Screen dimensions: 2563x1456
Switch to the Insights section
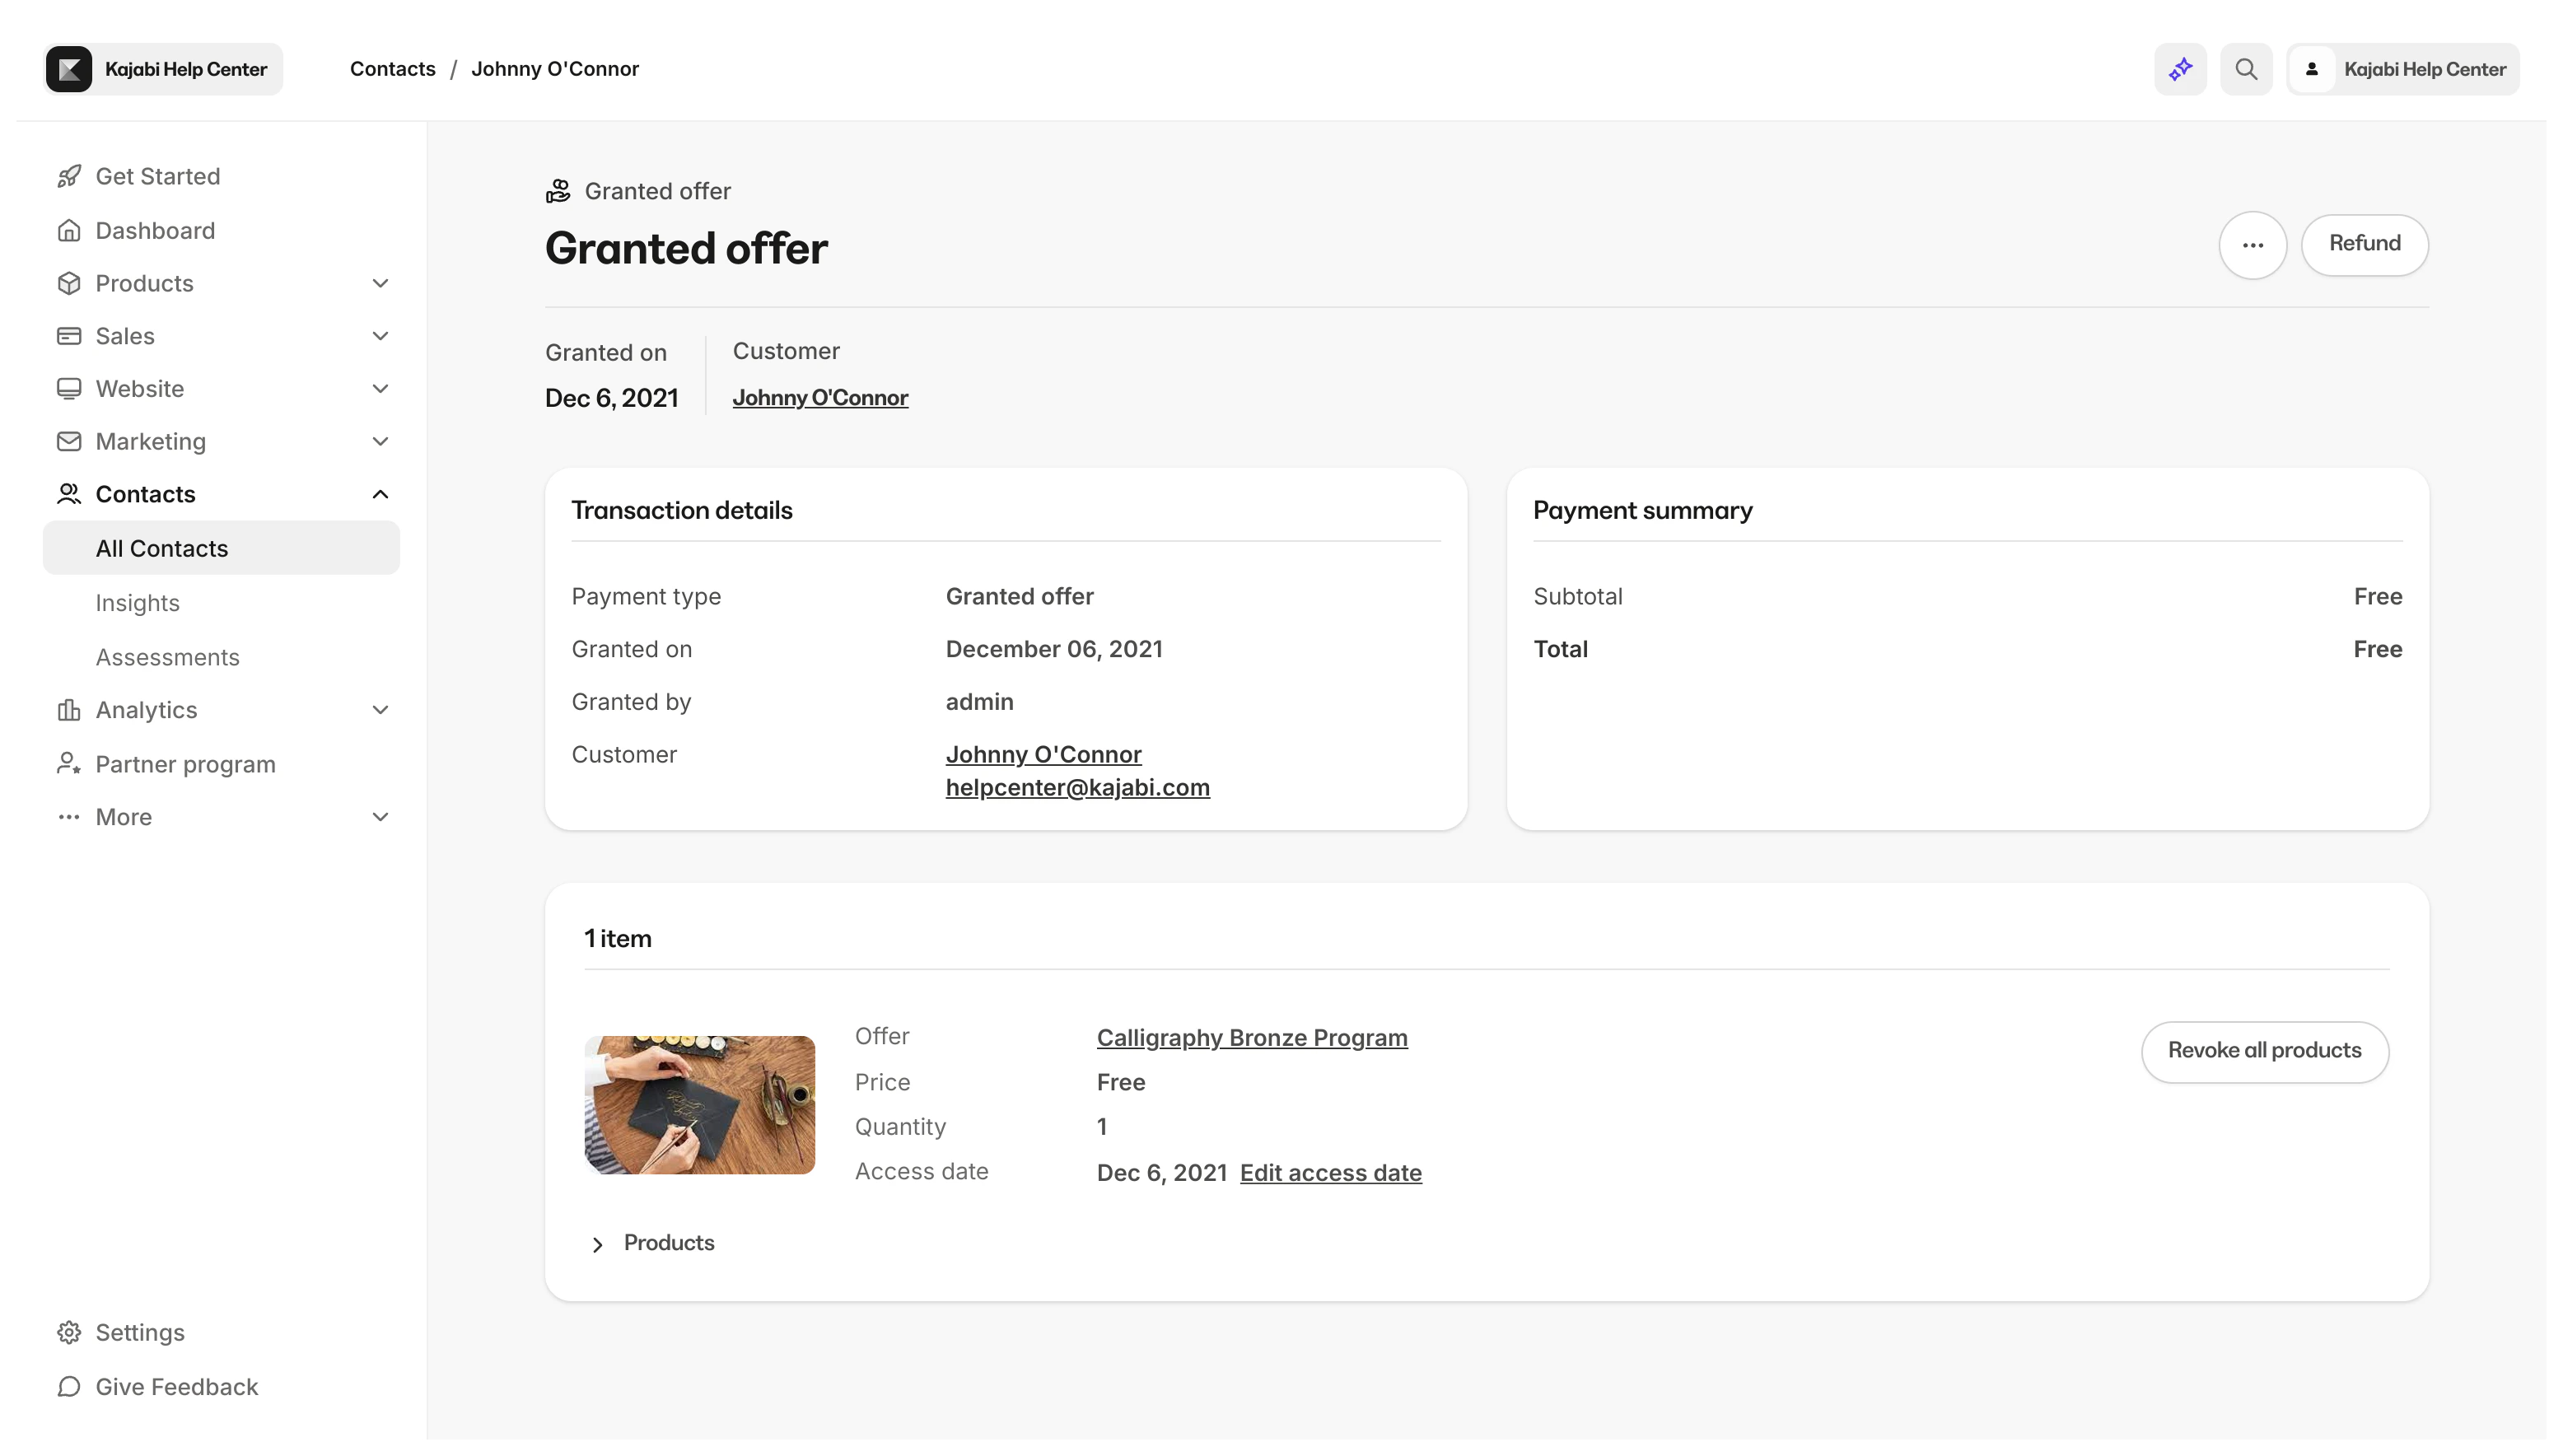[x=138, y=602]
